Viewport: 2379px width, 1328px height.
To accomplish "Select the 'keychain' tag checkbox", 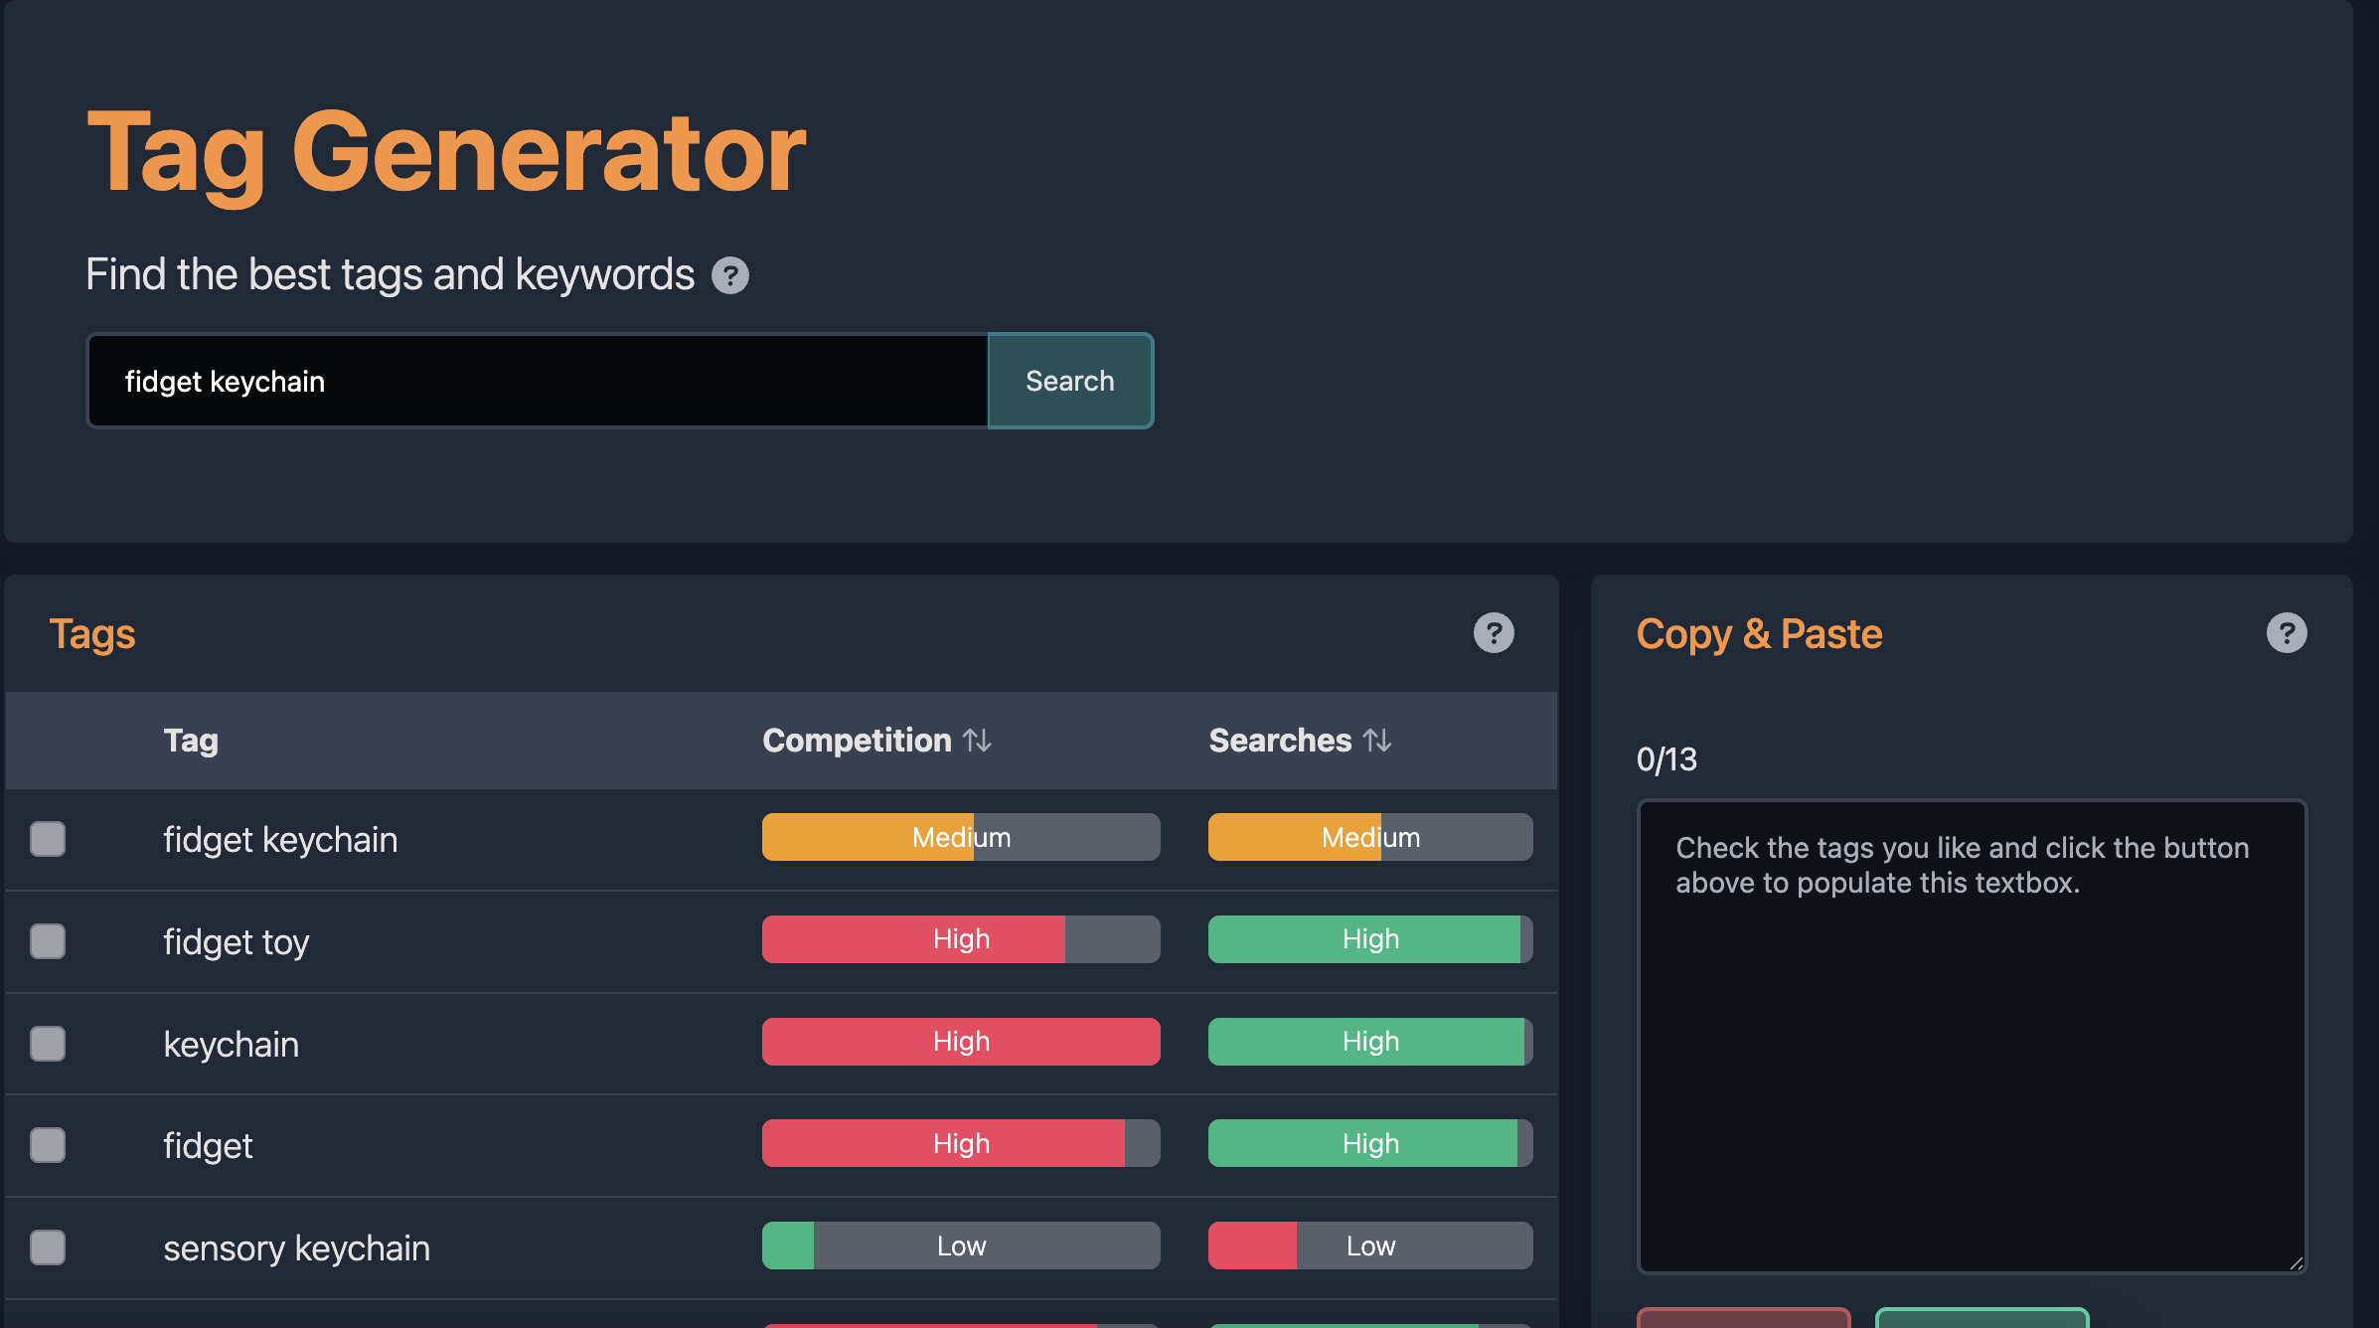I will pyautogui.click(x=48, y=1044).
